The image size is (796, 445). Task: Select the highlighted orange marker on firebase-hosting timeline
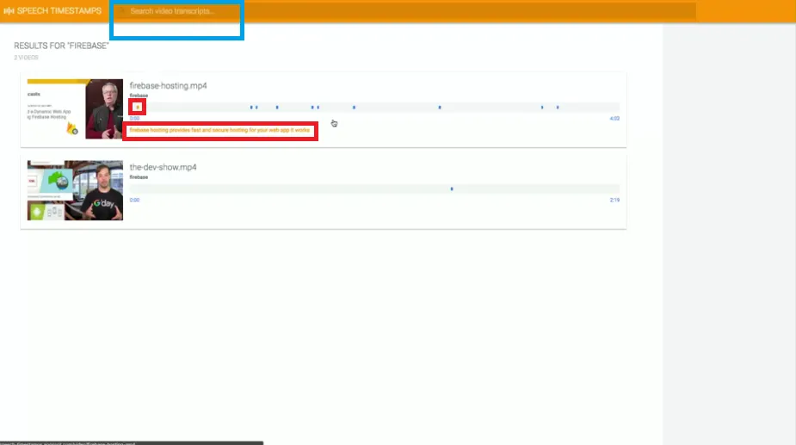coord(137,108)
